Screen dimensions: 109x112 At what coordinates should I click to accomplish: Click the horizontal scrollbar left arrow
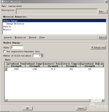6,100
